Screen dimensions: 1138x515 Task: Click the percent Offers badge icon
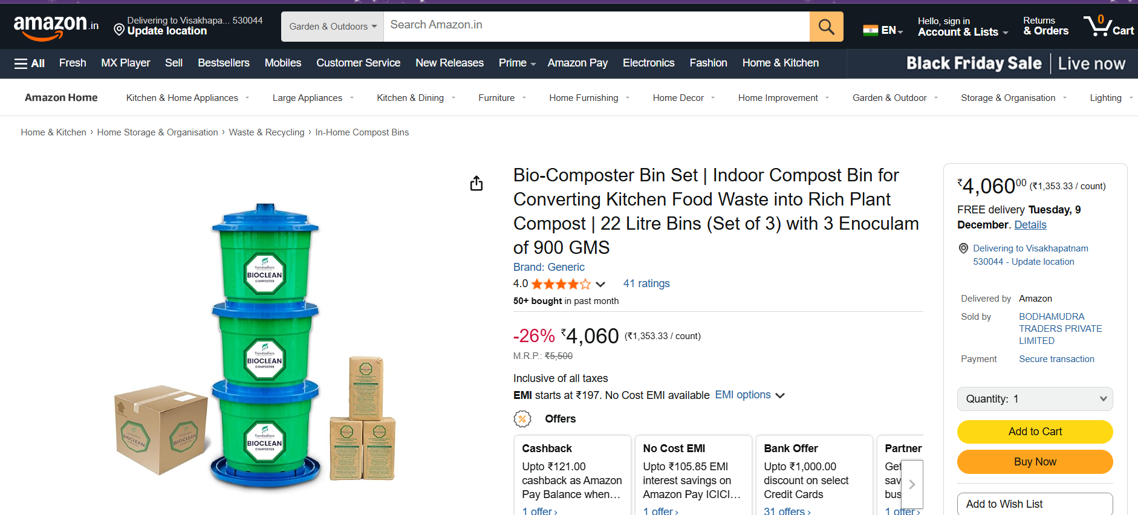coord(522,418)
